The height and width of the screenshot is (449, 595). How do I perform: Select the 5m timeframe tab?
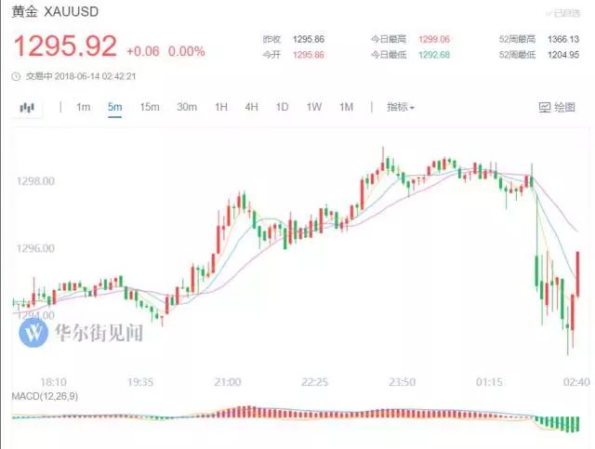click(x=115, y=108)
